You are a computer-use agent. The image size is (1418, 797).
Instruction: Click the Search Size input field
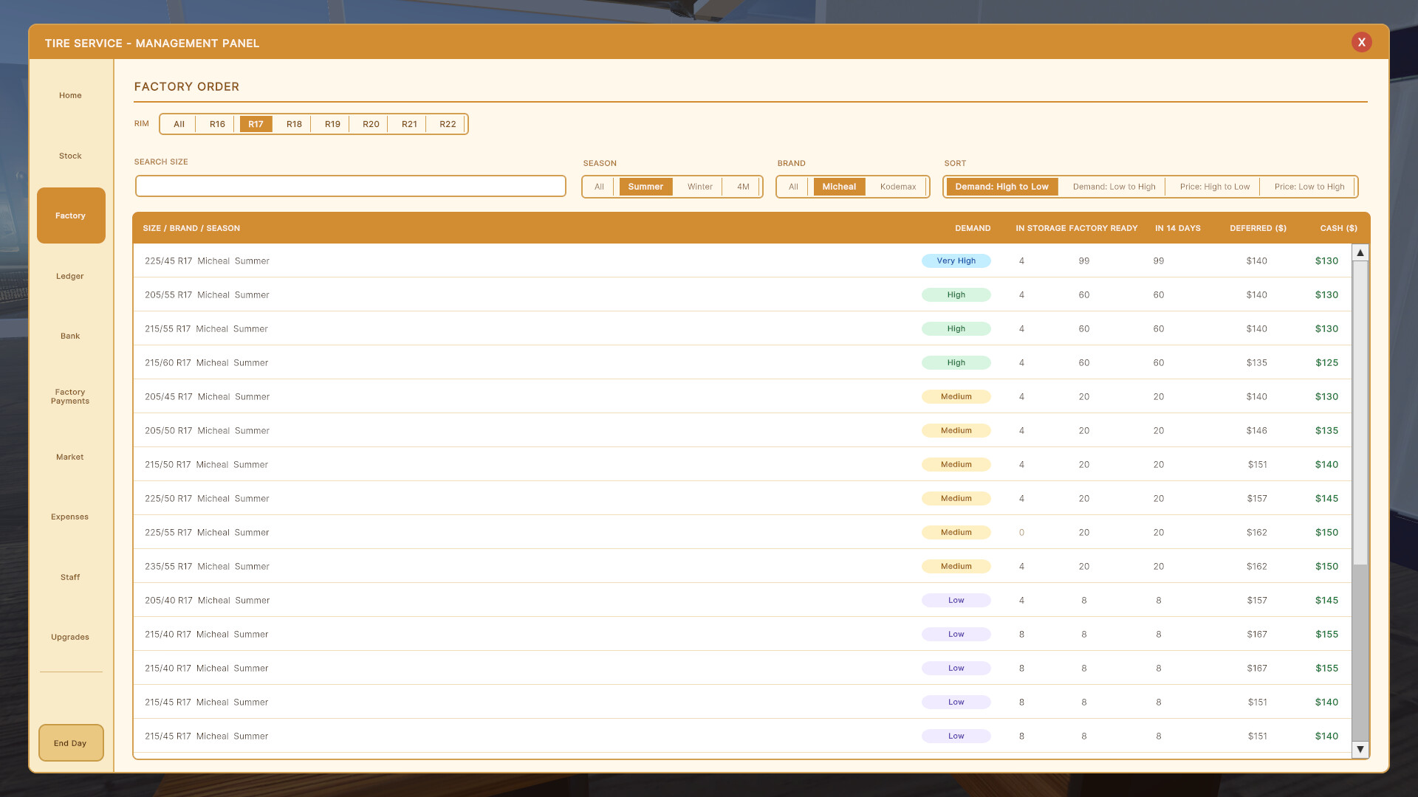coord(351,186)
